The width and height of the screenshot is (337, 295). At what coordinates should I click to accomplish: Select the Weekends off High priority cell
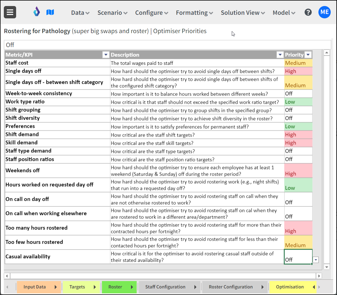pyautogui.click(x=298, y=171)
